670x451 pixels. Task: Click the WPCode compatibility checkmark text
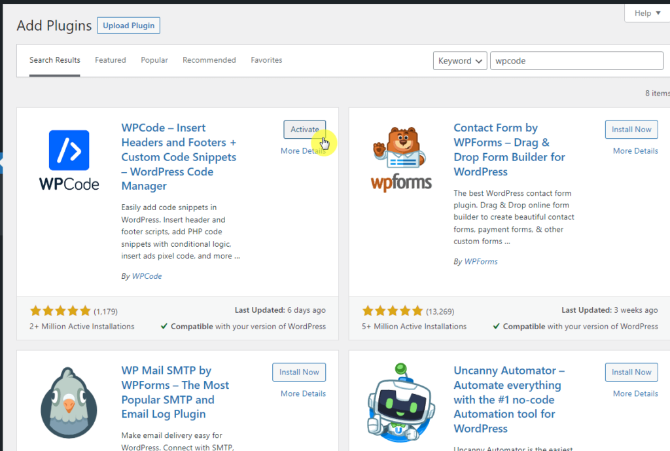click(x=243, y=327)
